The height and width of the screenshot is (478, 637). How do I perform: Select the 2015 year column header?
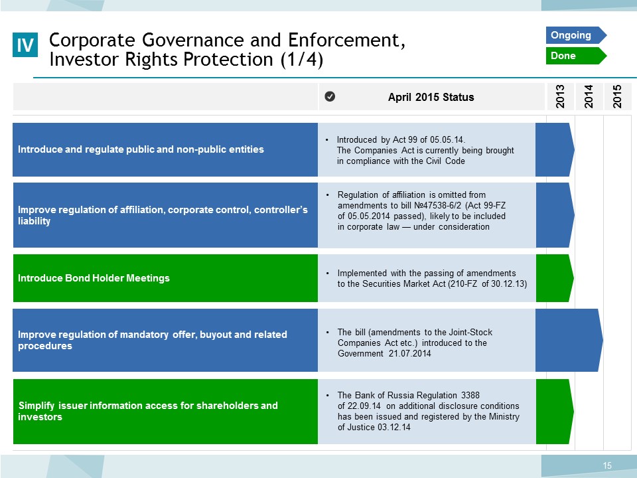pyautogui.click(x=618, y=96)
